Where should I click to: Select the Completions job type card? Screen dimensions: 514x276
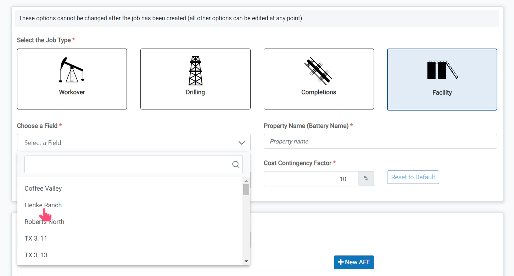[x=319, y=79]
